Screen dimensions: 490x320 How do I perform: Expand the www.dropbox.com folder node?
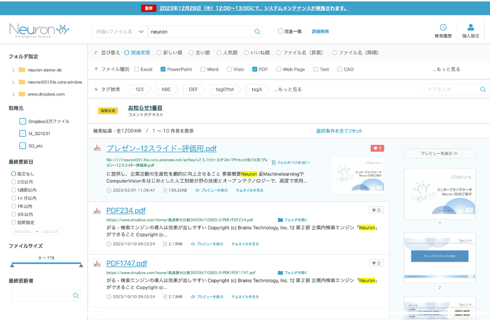13,94
